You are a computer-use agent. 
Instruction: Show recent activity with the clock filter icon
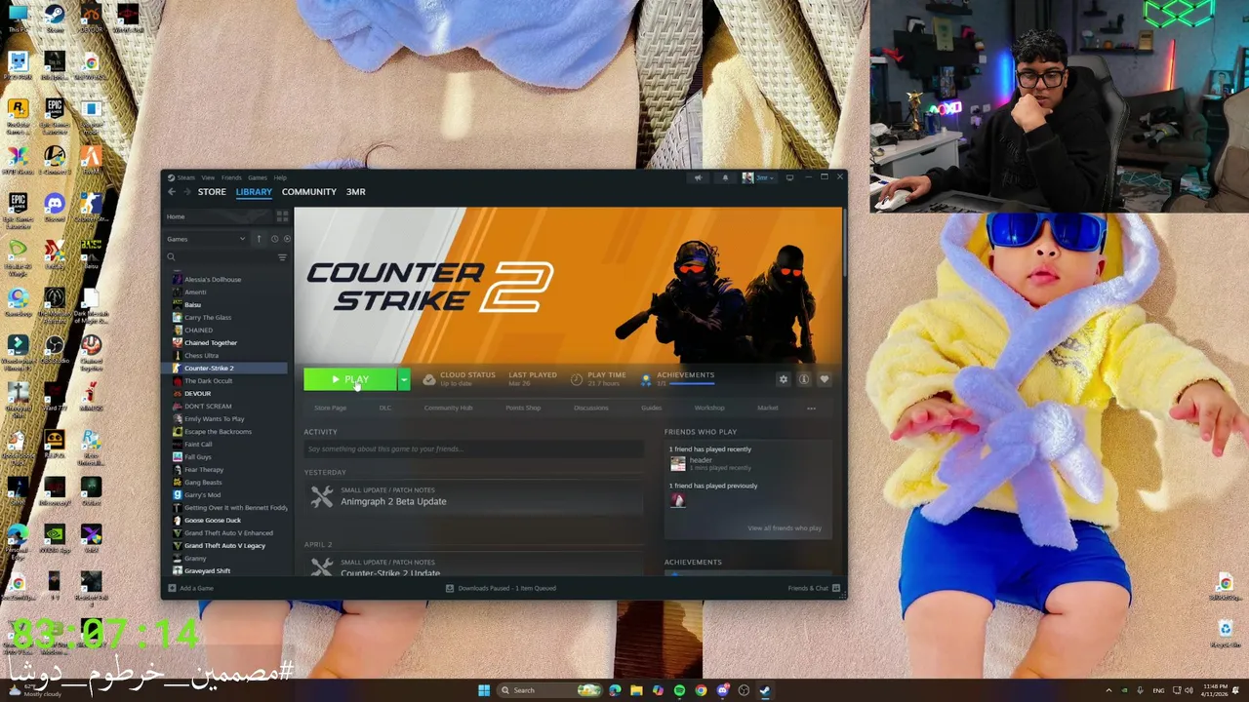point(274,239)
